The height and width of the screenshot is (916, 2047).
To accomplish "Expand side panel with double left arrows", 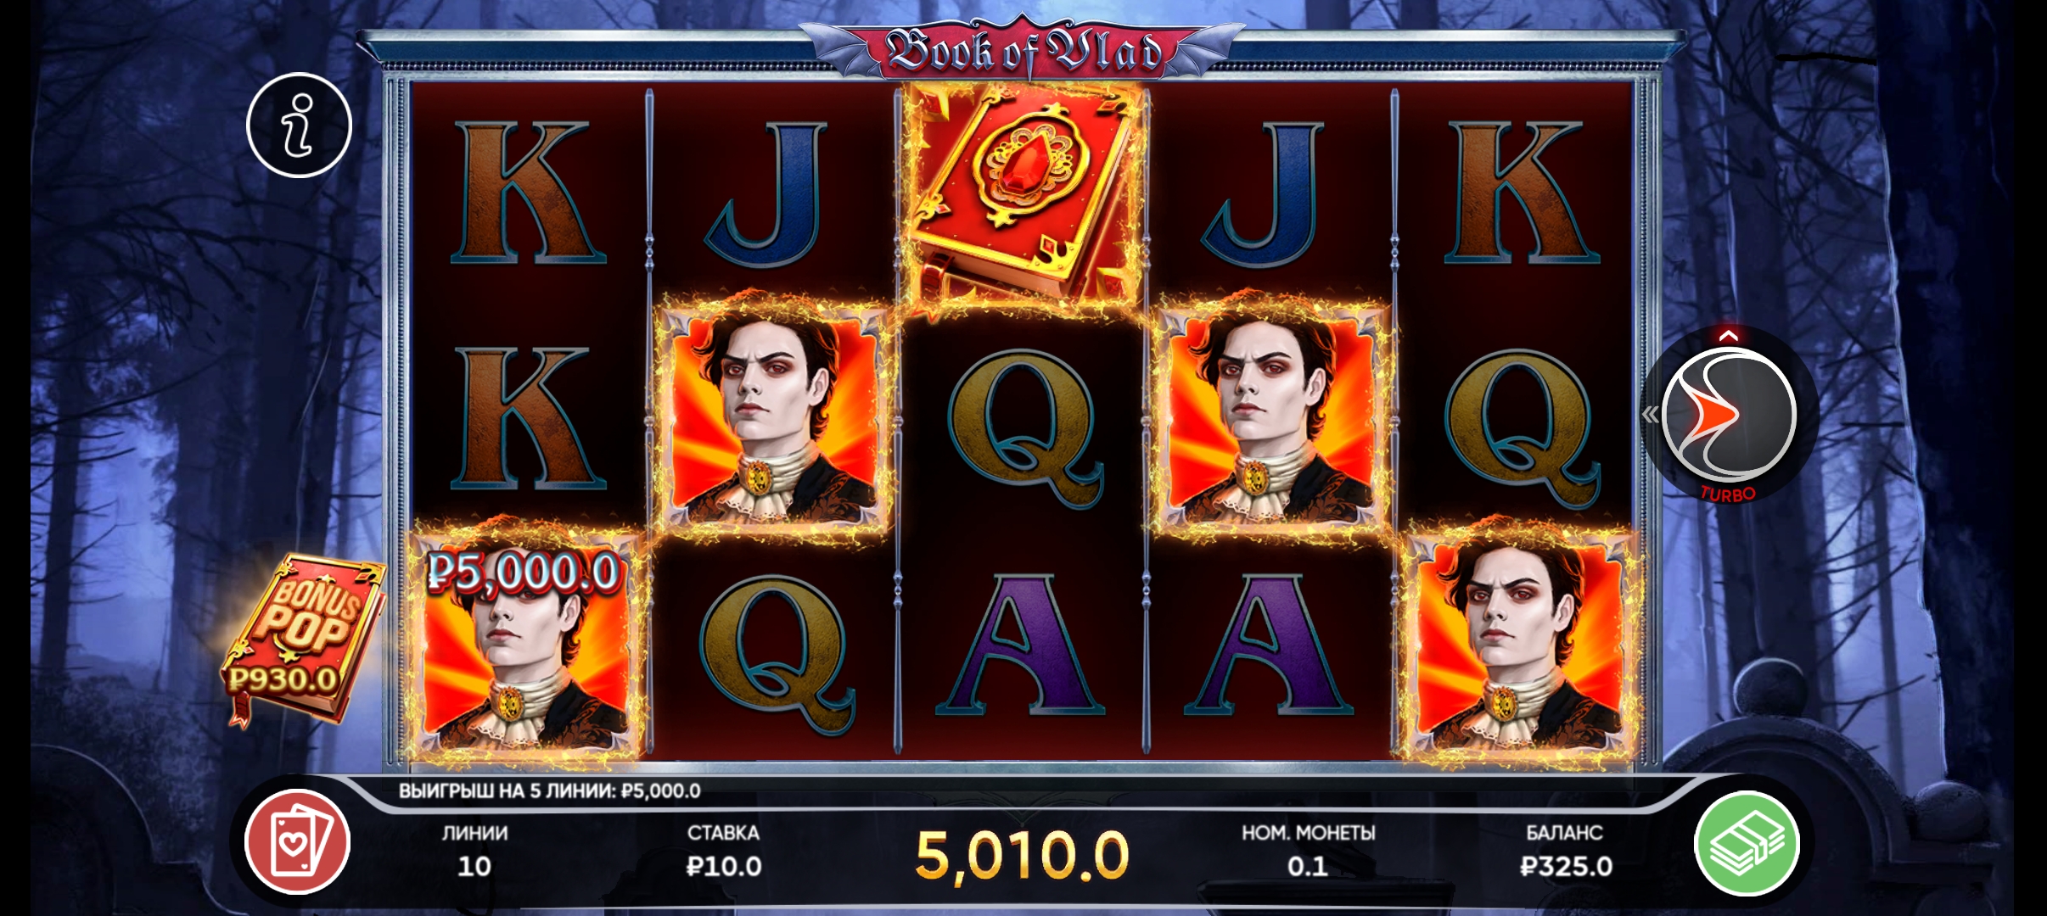I will point(1650,415).
